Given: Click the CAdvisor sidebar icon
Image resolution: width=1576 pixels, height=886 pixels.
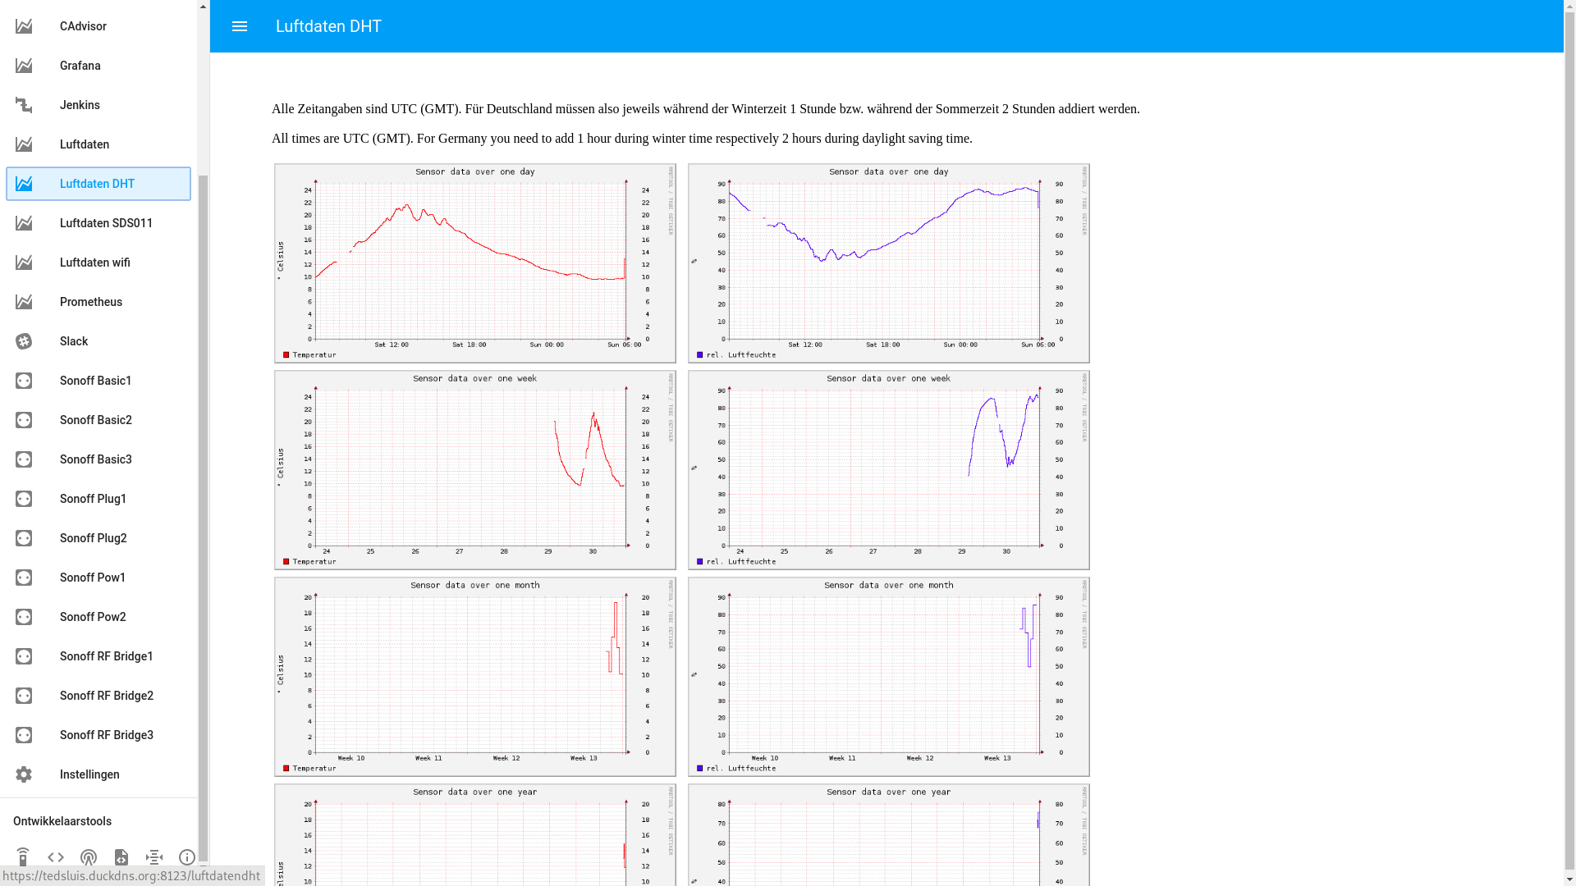Looking at the screenshot, I should tap(23, 26).
